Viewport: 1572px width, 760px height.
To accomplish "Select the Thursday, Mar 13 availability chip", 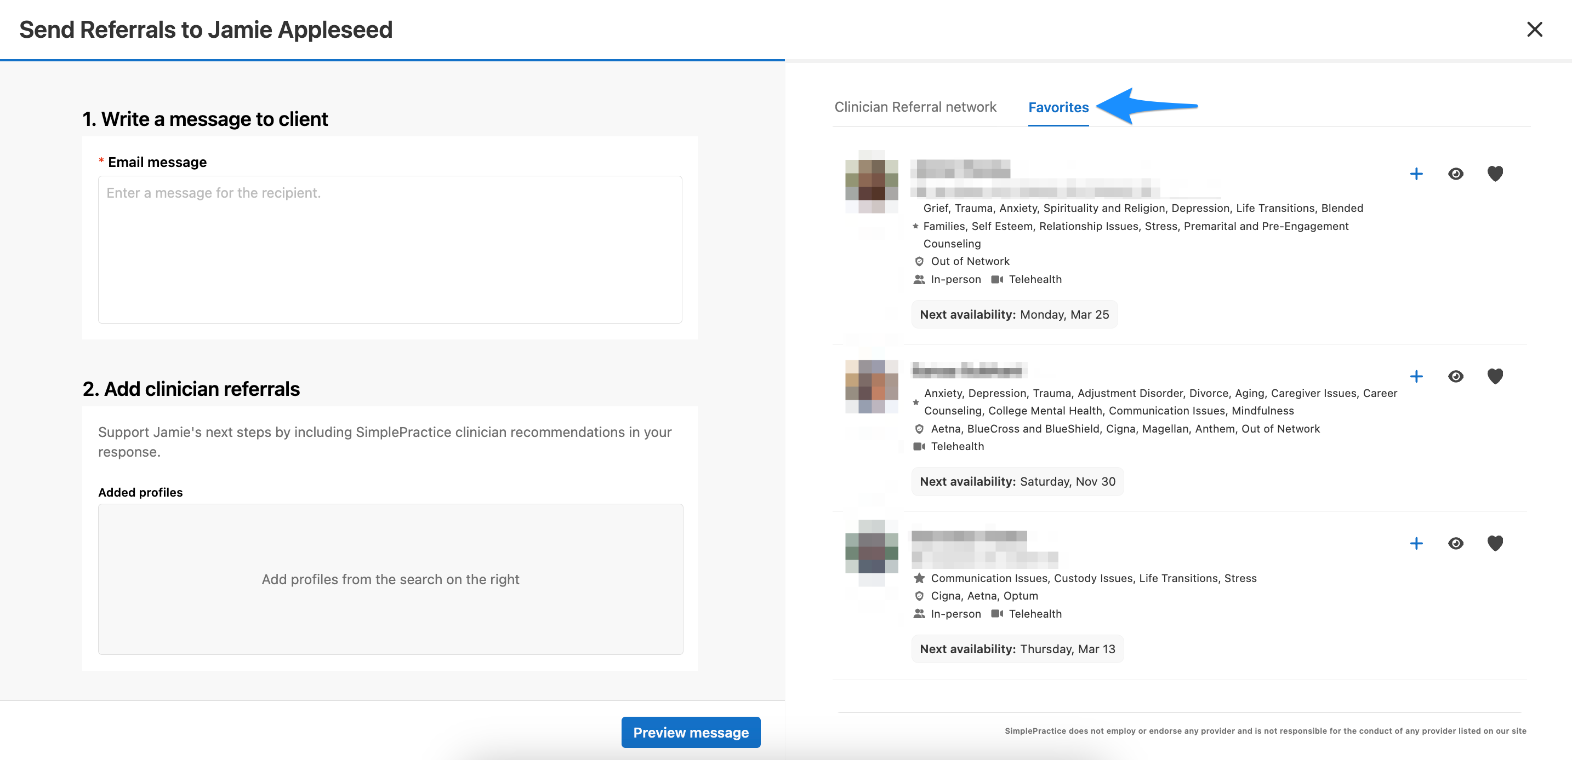I will pos(1017,648).
